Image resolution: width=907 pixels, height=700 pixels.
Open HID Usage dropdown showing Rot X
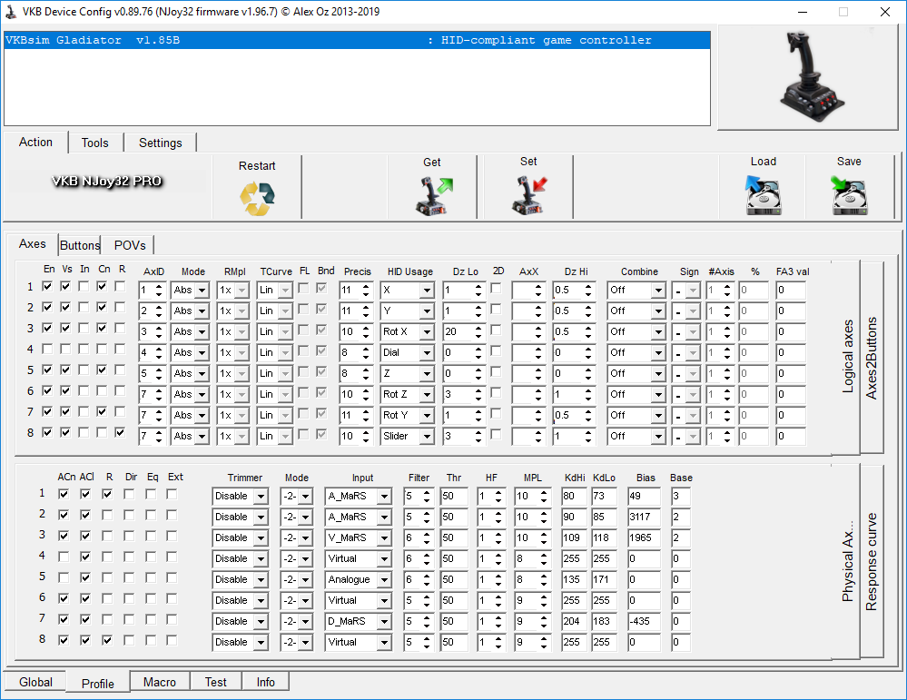(x=427, y=332)
